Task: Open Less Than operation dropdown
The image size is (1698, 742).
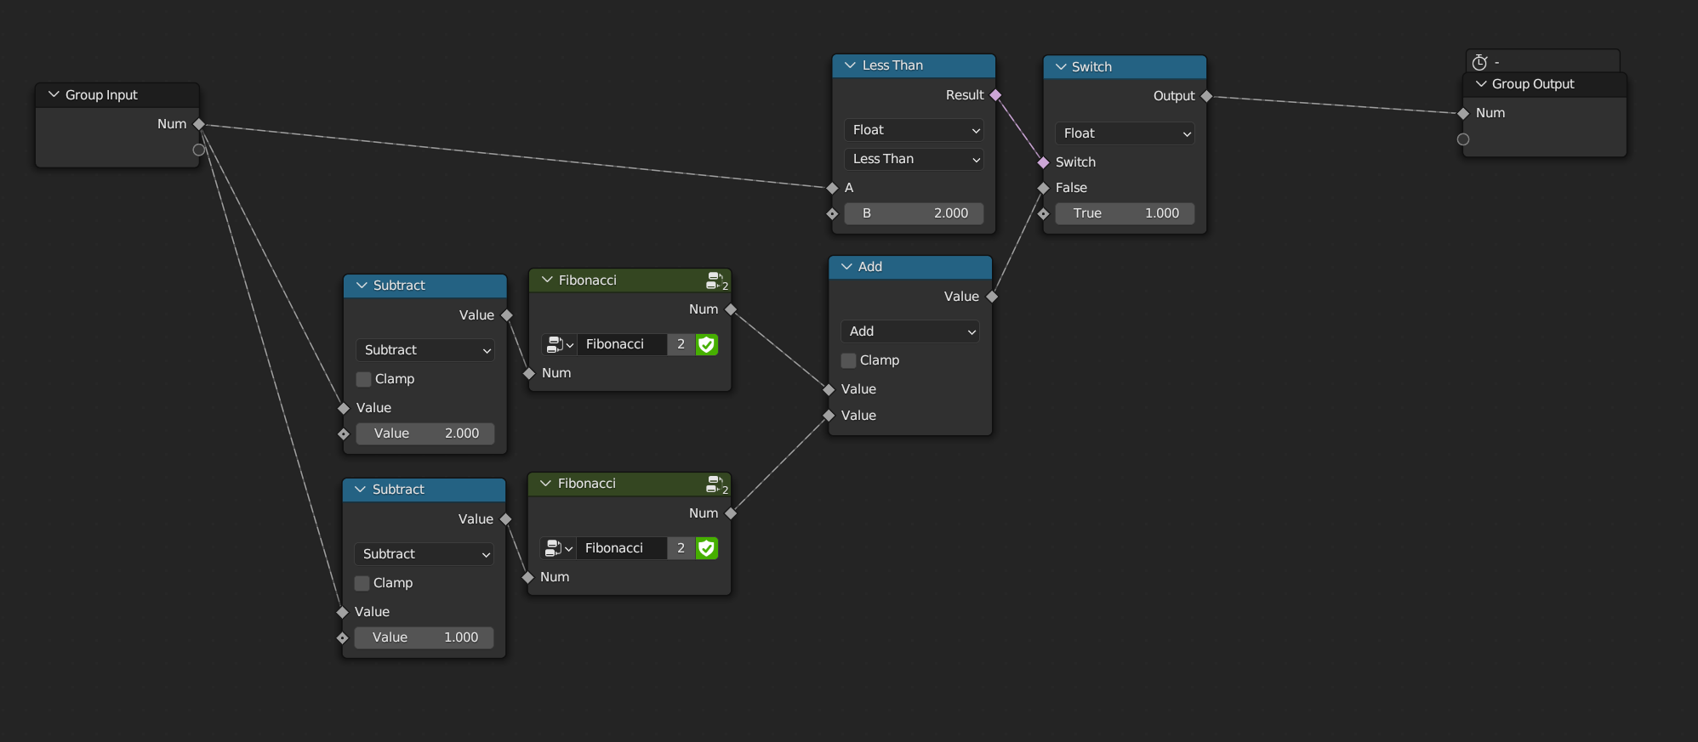Action: (914, 159)
